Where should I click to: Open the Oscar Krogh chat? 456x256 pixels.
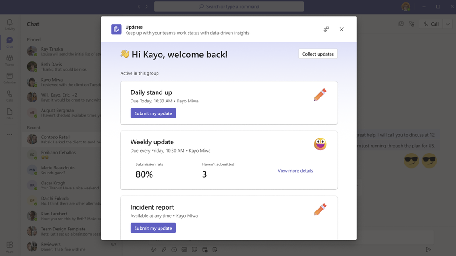point(63,185)
